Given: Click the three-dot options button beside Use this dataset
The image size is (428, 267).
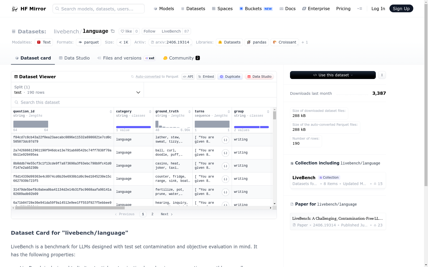Looking at the screenshot, I should coord(382,75).
